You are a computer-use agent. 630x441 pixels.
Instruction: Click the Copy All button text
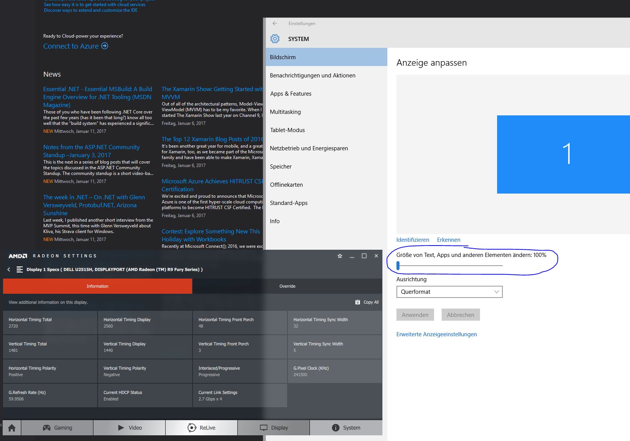tap(371, 302)
